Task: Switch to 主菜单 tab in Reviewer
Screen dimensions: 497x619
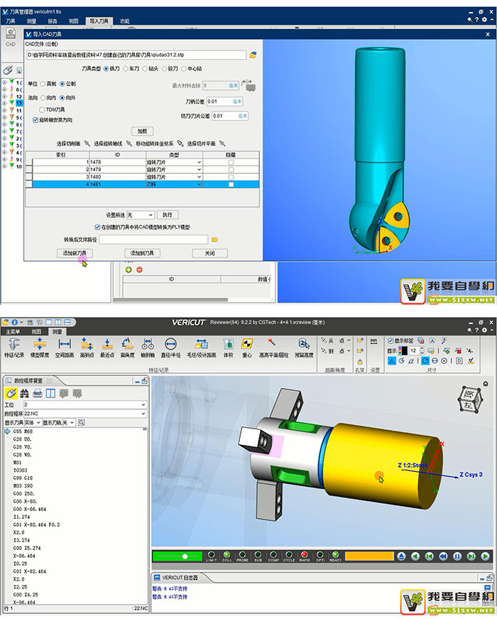Action: (x=13, y=332)
